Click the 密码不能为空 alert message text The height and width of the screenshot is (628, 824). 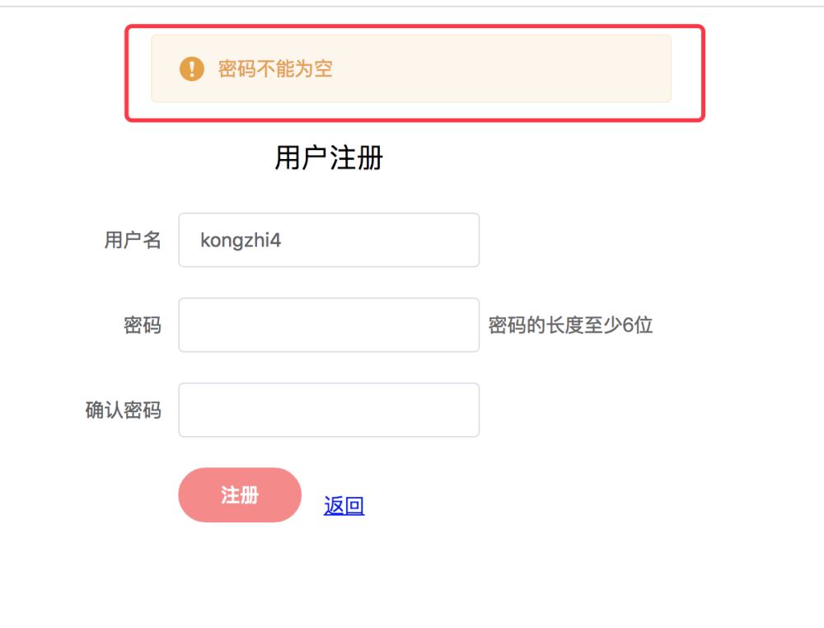tap(275, 69)
